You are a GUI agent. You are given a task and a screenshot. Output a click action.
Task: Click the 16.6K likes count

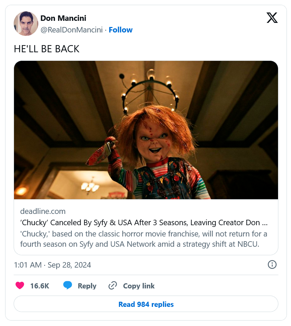pos(40,286)
